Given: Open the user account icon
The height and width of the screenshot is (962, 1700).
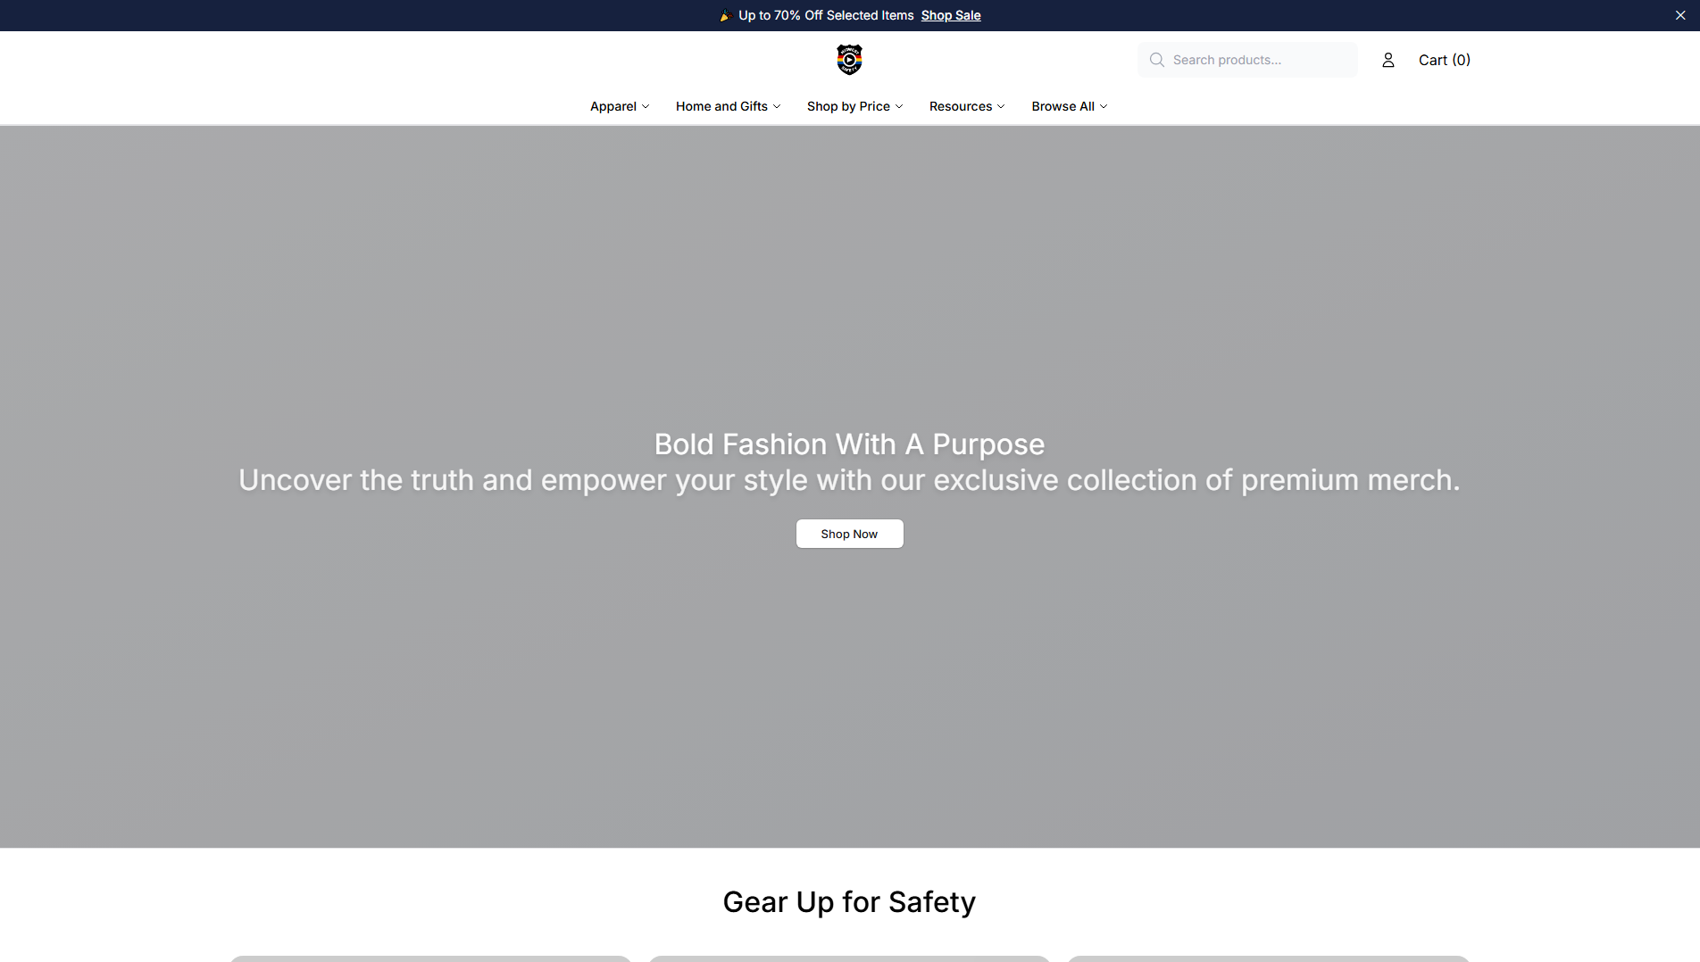Looking at the screenshot, I should tap(1388, 60).
